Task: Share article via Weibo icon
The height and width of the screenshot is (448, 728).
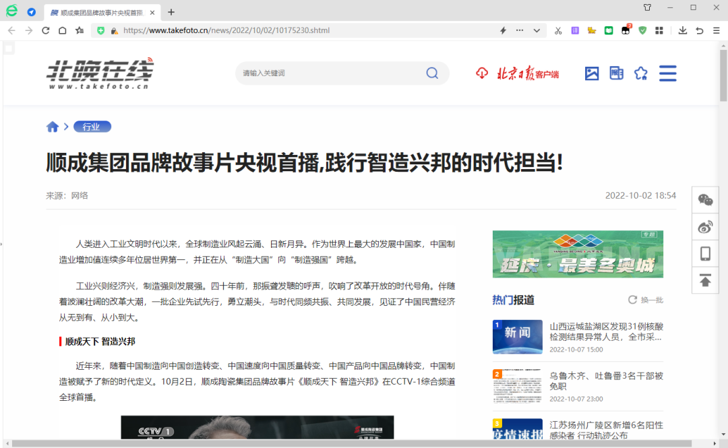Action: (705, 227)
